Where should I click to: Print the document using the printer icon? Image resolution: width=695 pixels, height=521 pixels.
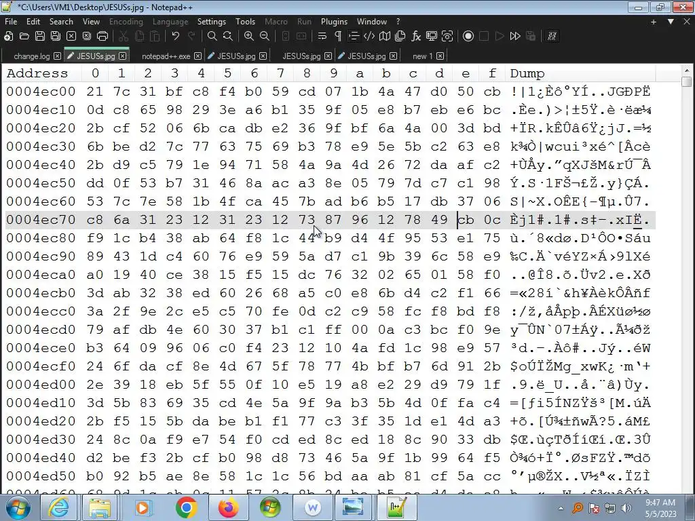pyautogui.click(x=102, y=37)
